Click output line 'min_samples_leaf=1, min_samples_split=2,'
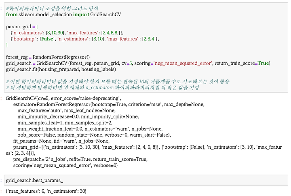This screenshot has width=291, height=196. point(65,123)
